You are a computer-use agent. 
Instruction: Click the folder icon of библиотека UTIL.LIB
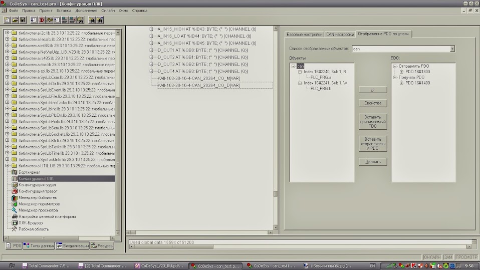15,166
